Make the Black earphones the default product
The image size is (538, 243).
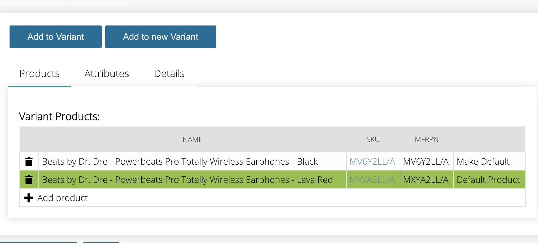coord(483,162)
